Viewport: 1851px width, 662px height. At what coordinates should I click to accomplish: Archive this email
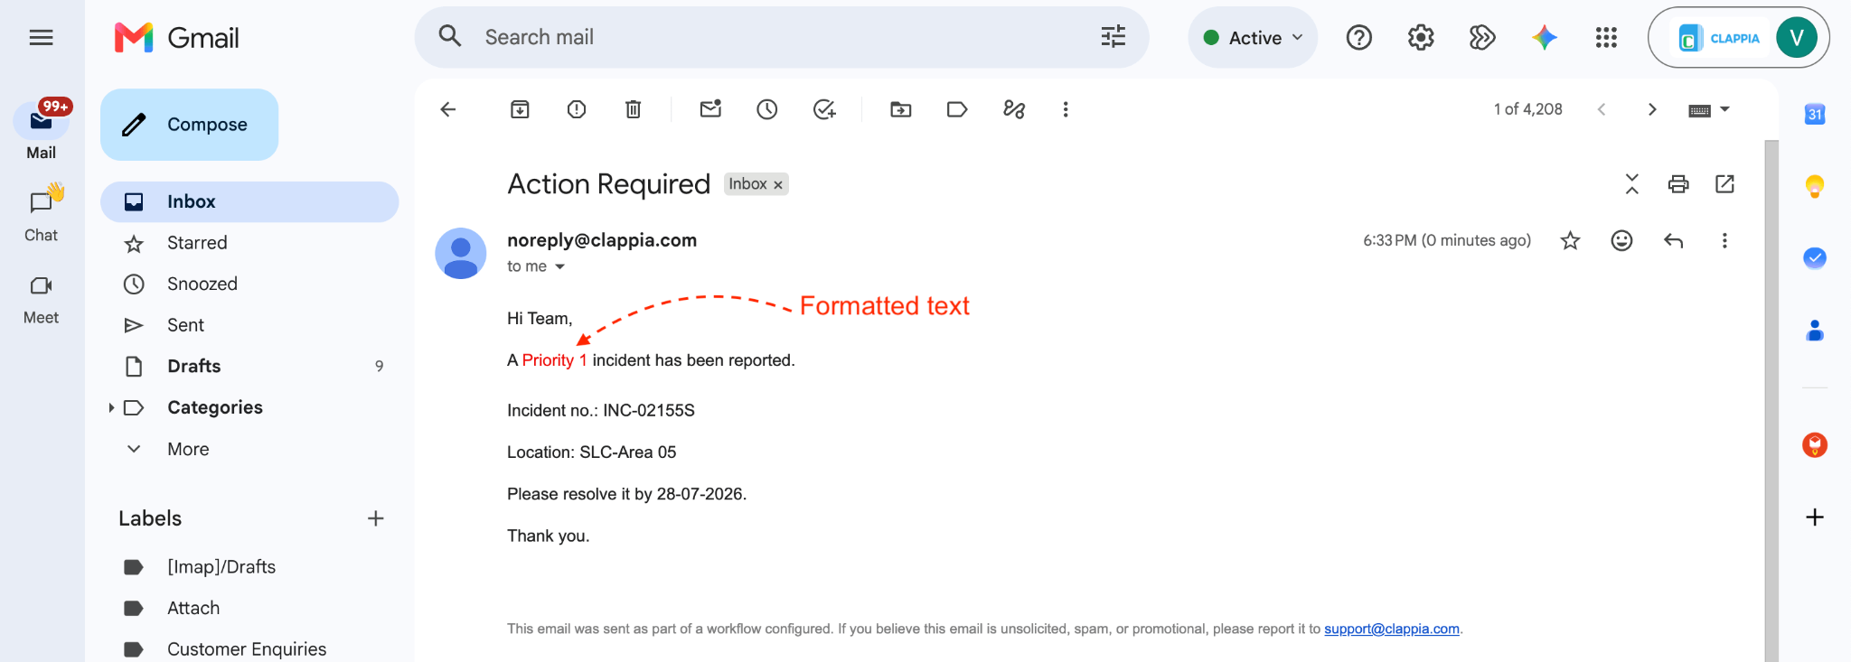click(x=520, y=109)
